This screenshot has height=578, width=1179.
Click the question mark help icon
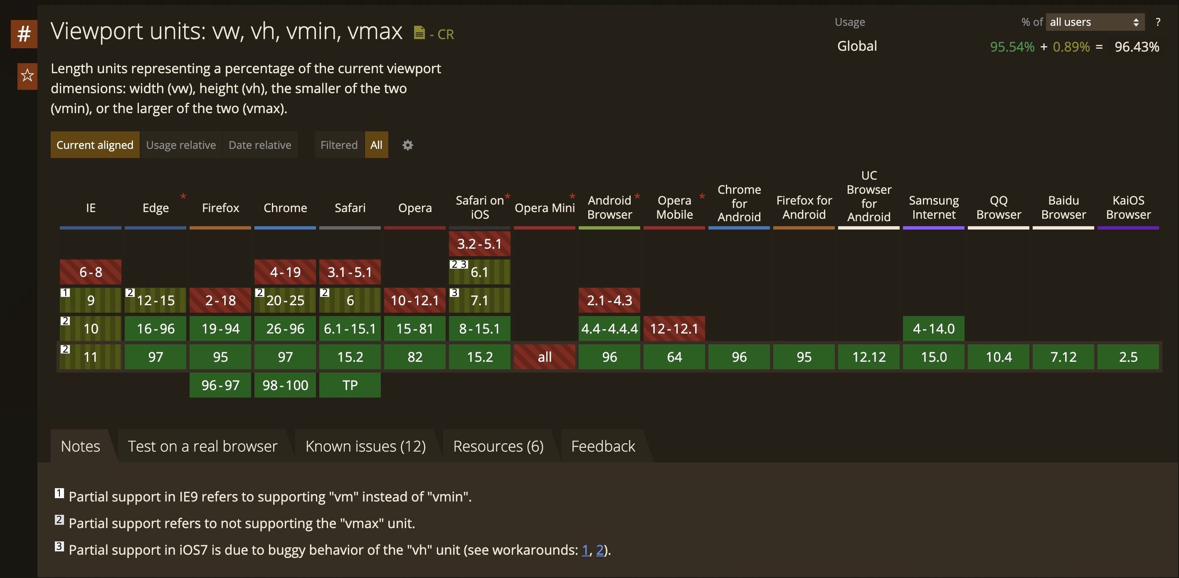[1157, 22]
